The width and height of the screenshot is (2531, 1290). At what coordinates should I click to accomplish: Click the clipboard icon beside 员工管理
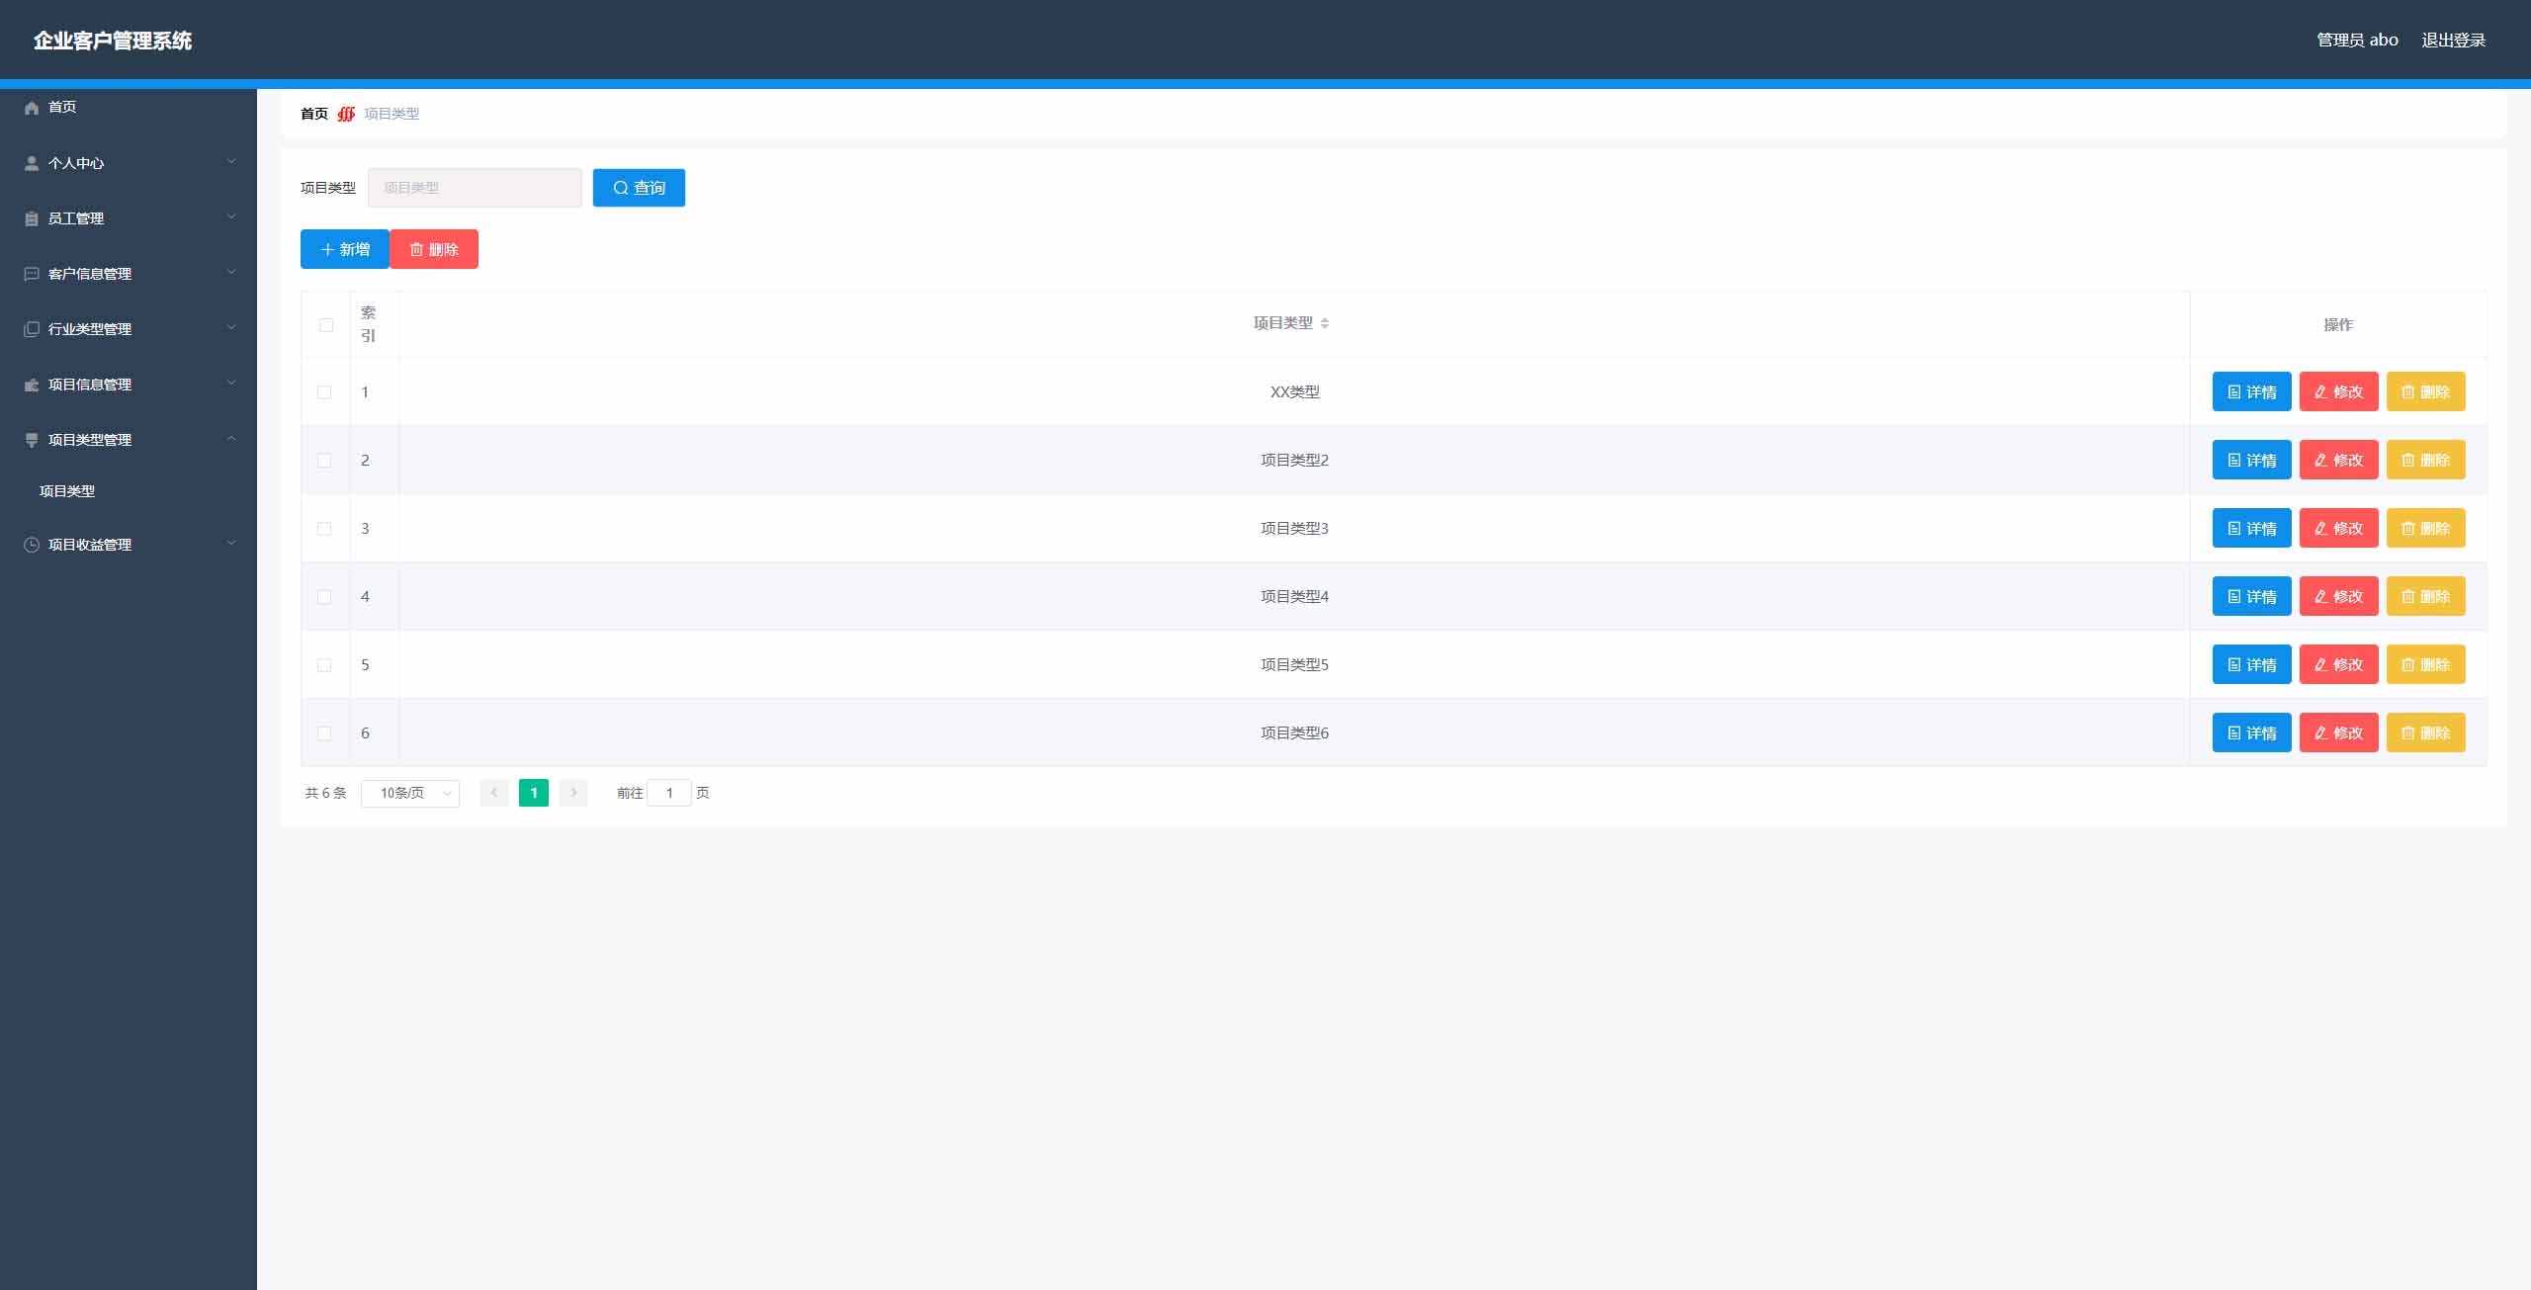(x=32, y=218)
